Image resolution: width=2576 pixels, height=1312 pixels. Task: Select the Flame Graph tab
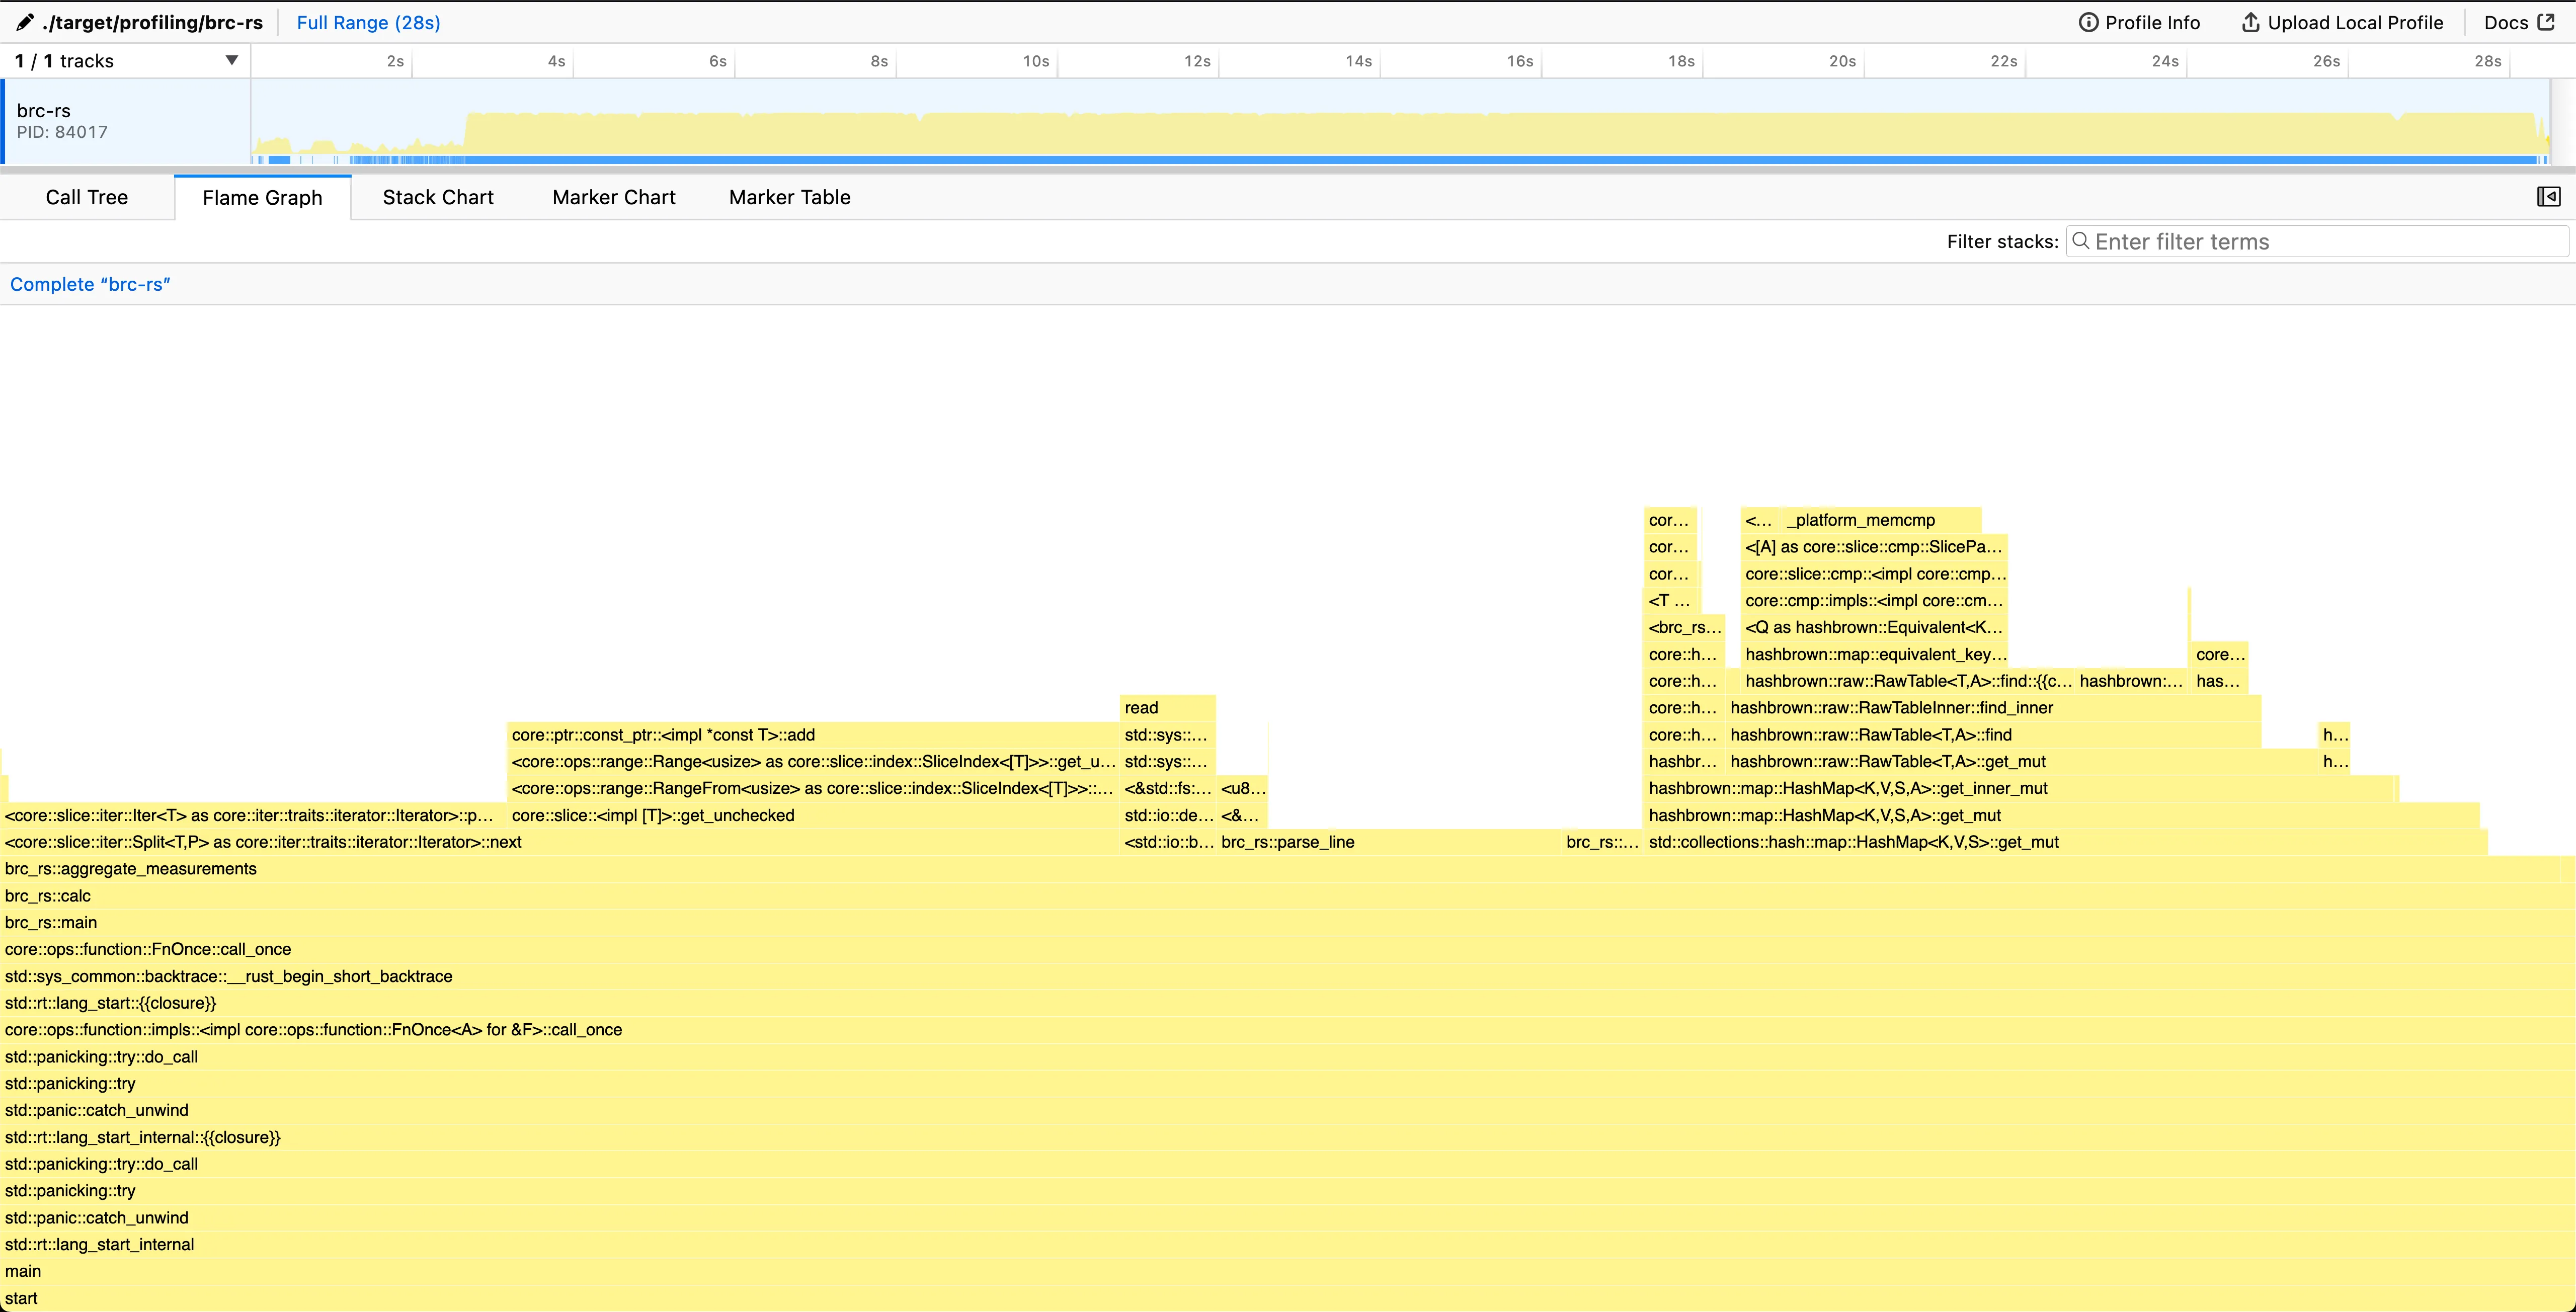pyautogui.click(x=261, y=197)
